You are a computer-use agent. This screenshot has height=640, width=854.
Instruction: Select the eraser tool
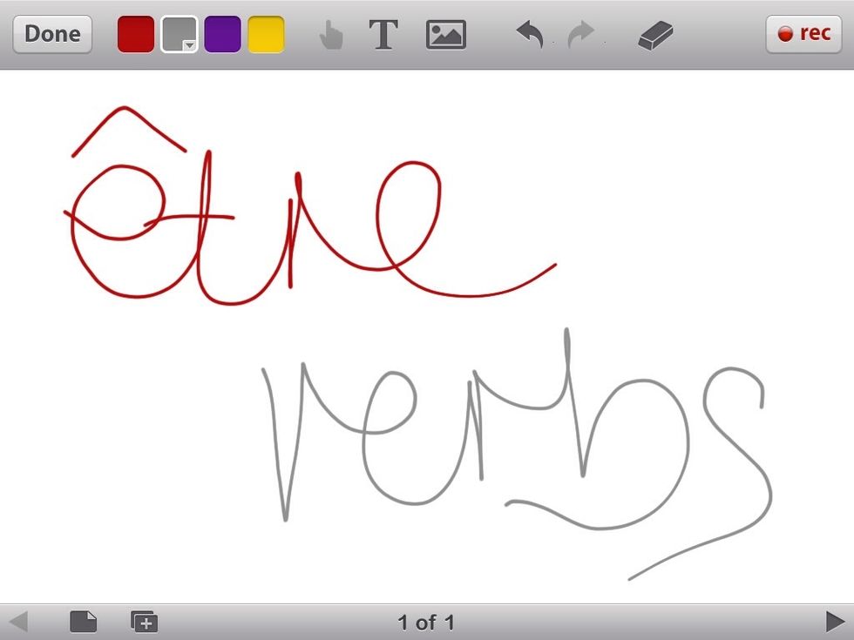(655, 36)
